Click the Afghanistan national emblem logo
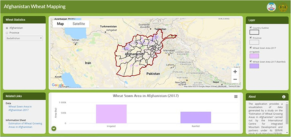This screenshot has height=137, width=291. click(x=283, y=7)
